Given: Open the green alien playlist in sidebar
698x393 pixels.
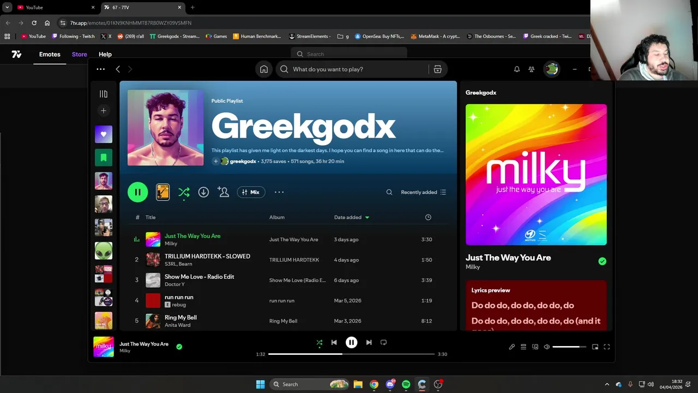Looking at the screenshot, I should point(104,251).
